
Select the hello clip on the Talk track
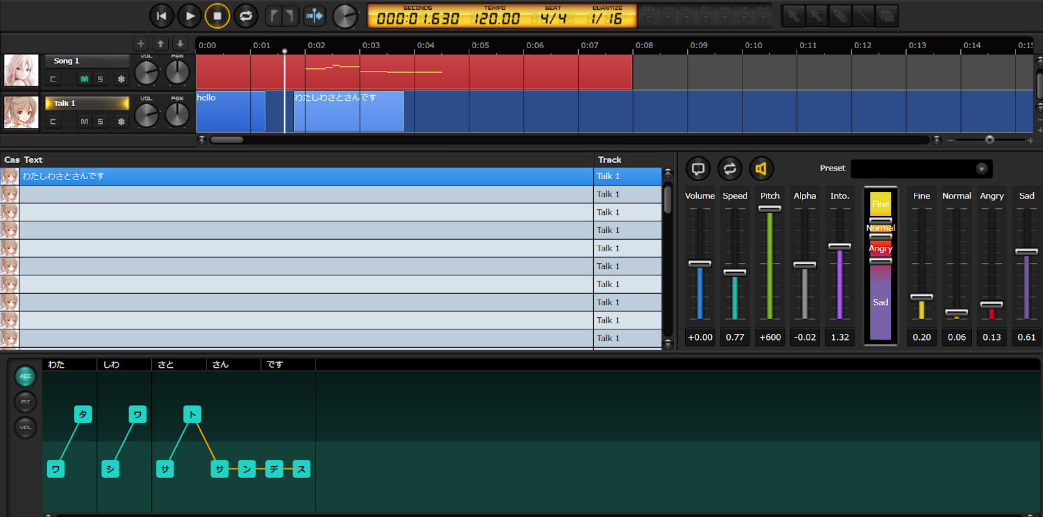224,111
